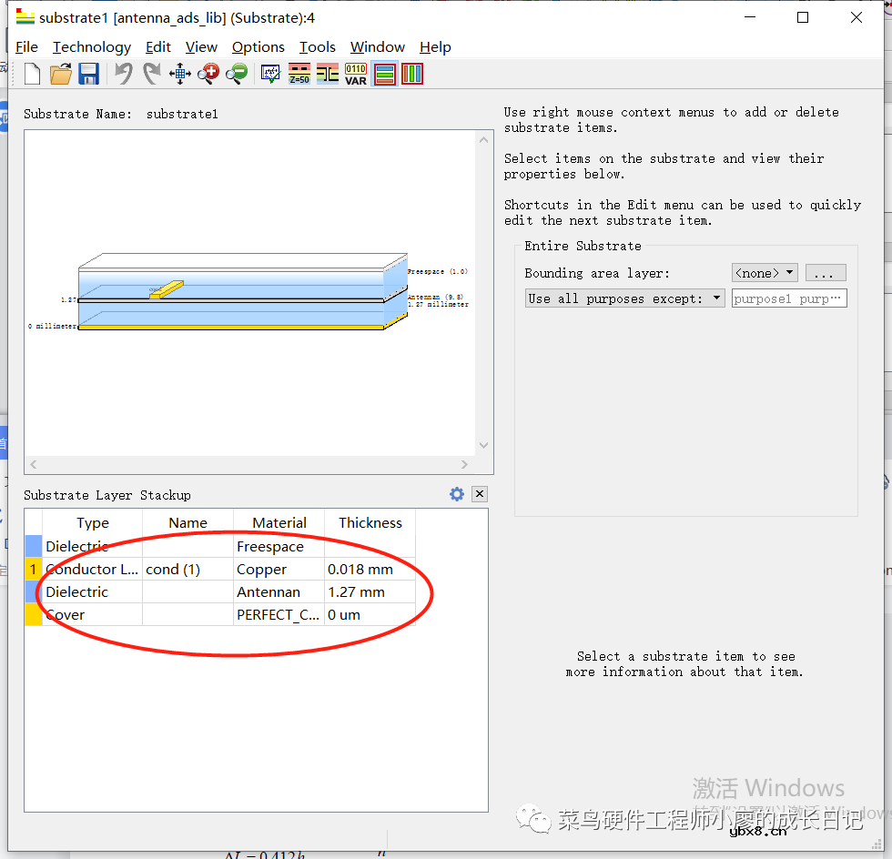Click the New substrate file icon

[x=32, y=75]
